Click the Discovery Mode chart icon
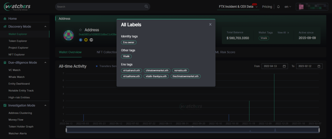Screen dimensions: 332x139 pos(5,27)
